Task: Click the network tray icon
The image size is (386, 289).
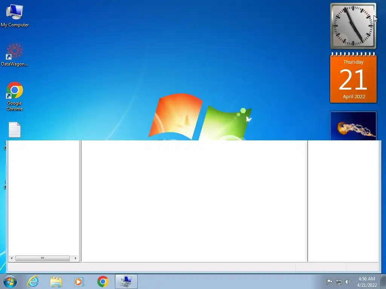Action: pos(339,282)
